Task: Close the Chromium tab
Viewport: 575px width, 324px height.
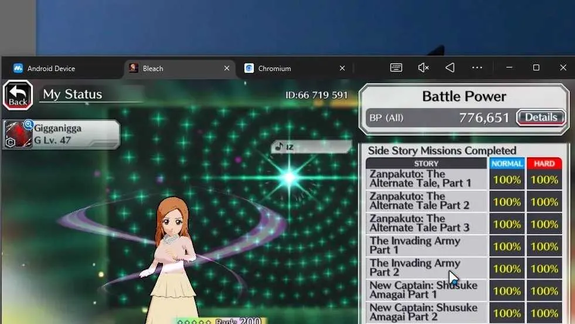Action: (342, 68)
